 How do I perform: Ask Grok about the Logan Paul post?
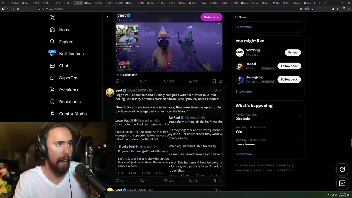pos(215,90)
